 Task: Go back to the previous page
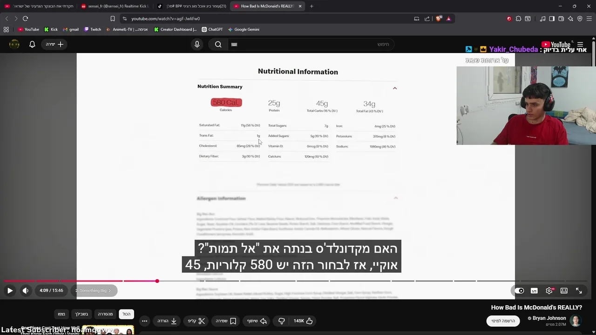click(7, 19)
